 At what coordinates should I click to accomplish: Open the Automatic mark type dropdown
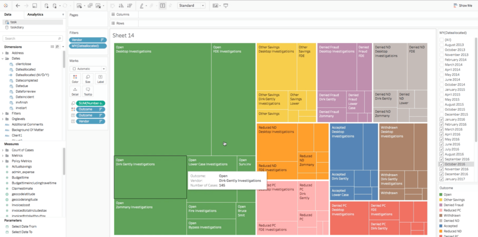click(88, 68)
